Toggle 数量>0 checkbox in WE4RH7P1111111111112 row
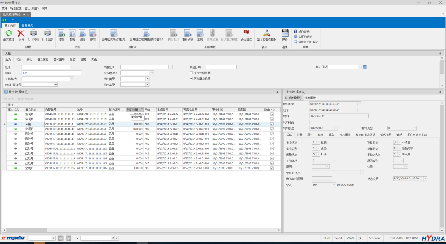The height and width of the screenshot is (244, 446). pyautogui.click(x=272, y=115)
